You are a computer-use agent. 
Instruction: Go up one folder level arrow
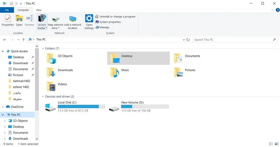click(x=23, y=40)
